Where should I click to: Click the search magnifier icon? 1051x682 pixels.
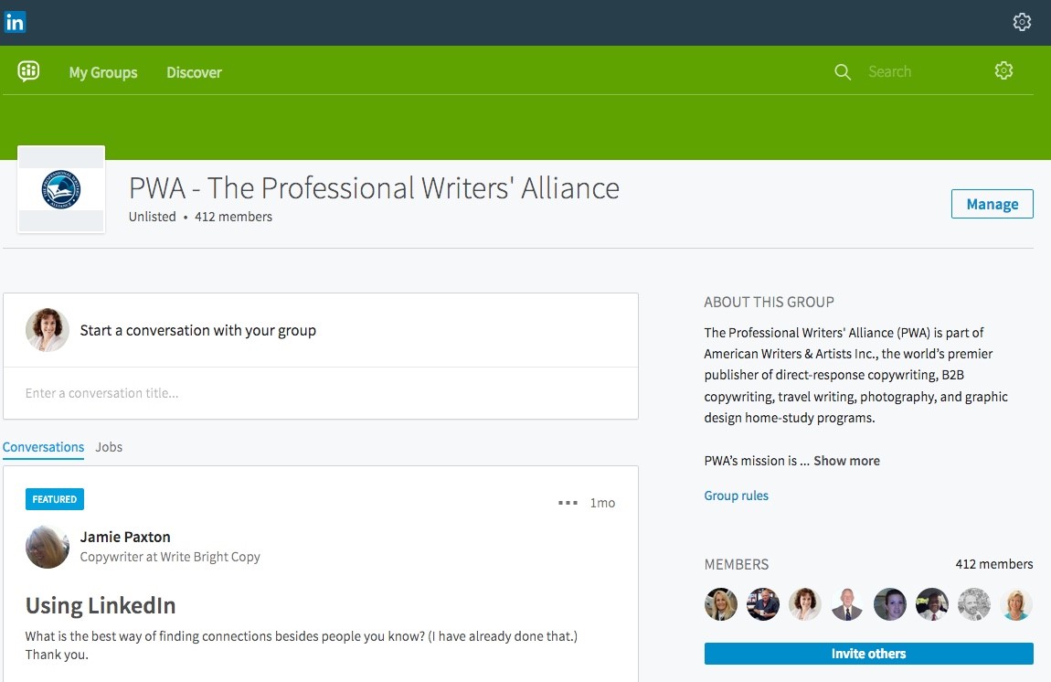(842, 71)
